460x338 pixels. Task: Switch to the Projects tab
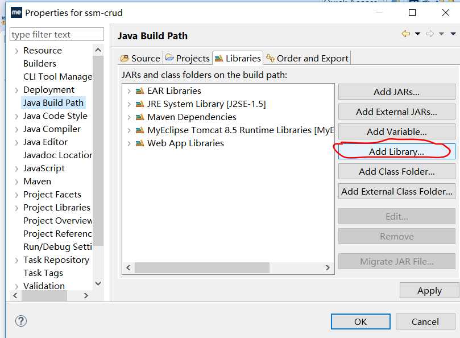pyautogui.click(x=188, y=58)
